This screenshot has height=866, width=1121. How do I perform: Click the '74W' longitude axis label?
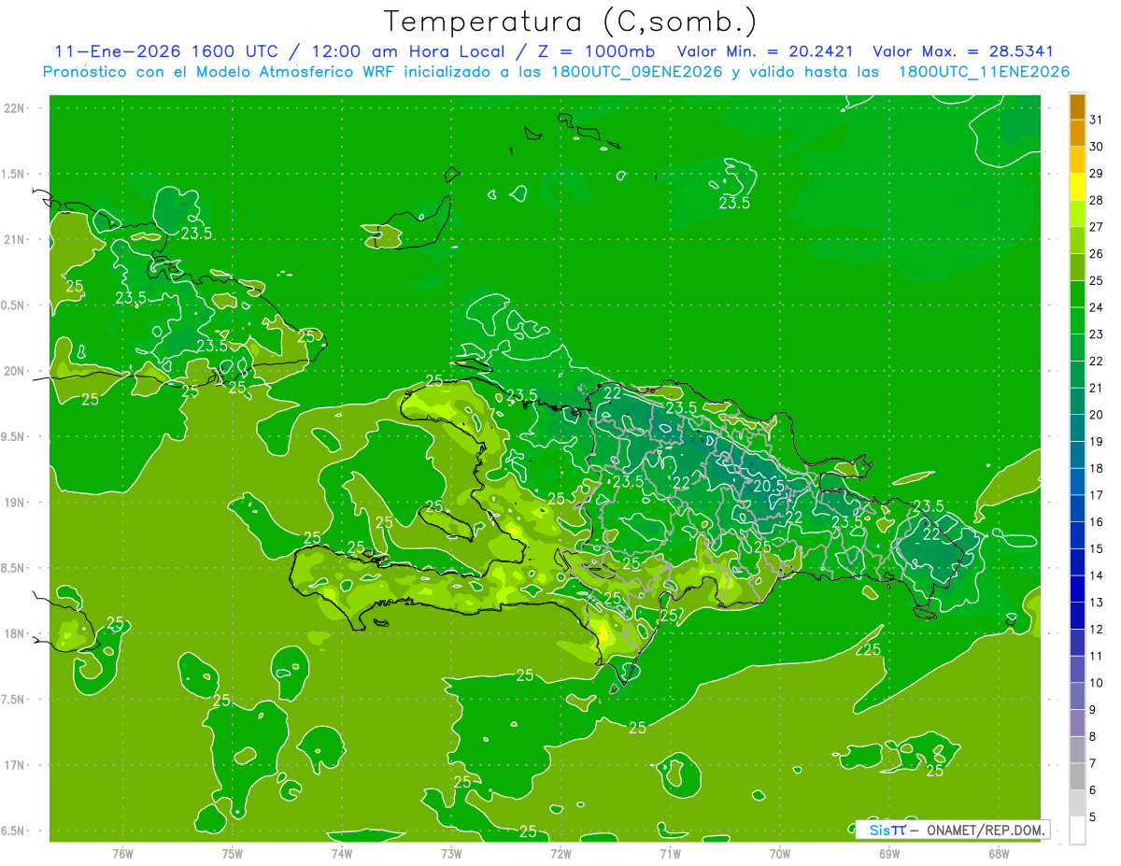tap(342, 853)
